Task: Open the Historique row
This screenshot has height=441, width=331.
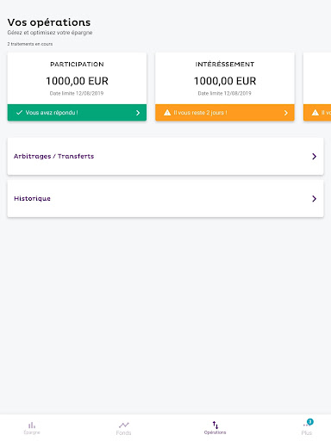Action: tap(165, 199)
